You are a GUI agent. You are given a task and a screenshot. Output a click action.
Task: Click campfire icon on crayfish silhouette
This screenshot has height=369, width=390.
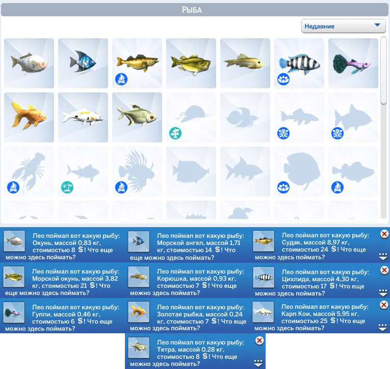(x=13, y=187)
